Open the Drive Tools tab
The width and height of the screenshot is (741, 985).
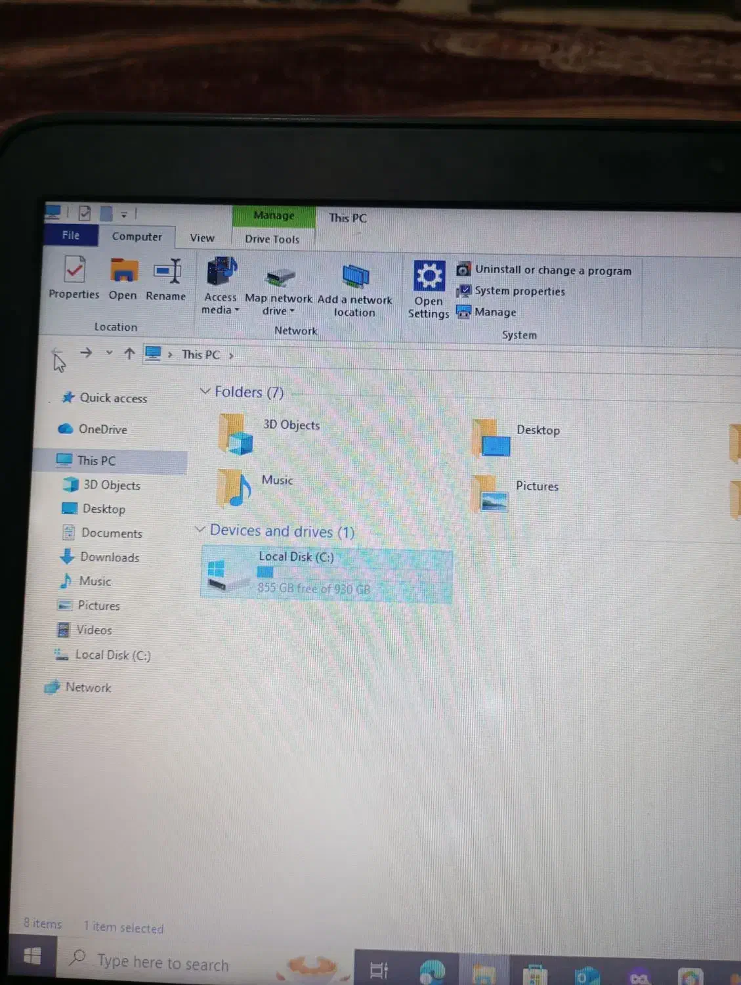click(x=272, y=239)
